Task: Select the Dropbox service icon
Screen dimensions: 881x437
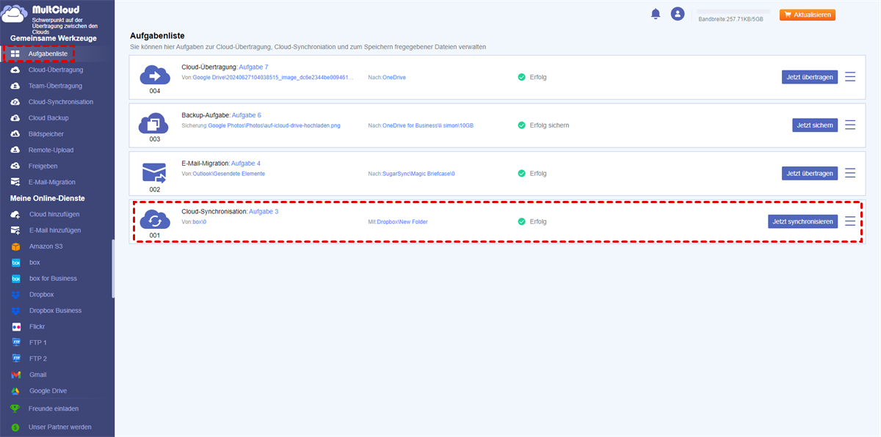Action: (x=15, y=295)
